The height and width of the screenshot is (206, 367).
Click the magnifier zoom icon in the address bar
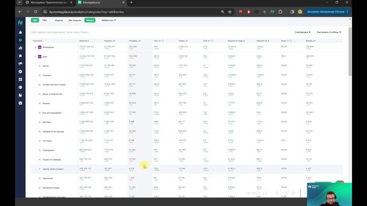pos(222,11)
